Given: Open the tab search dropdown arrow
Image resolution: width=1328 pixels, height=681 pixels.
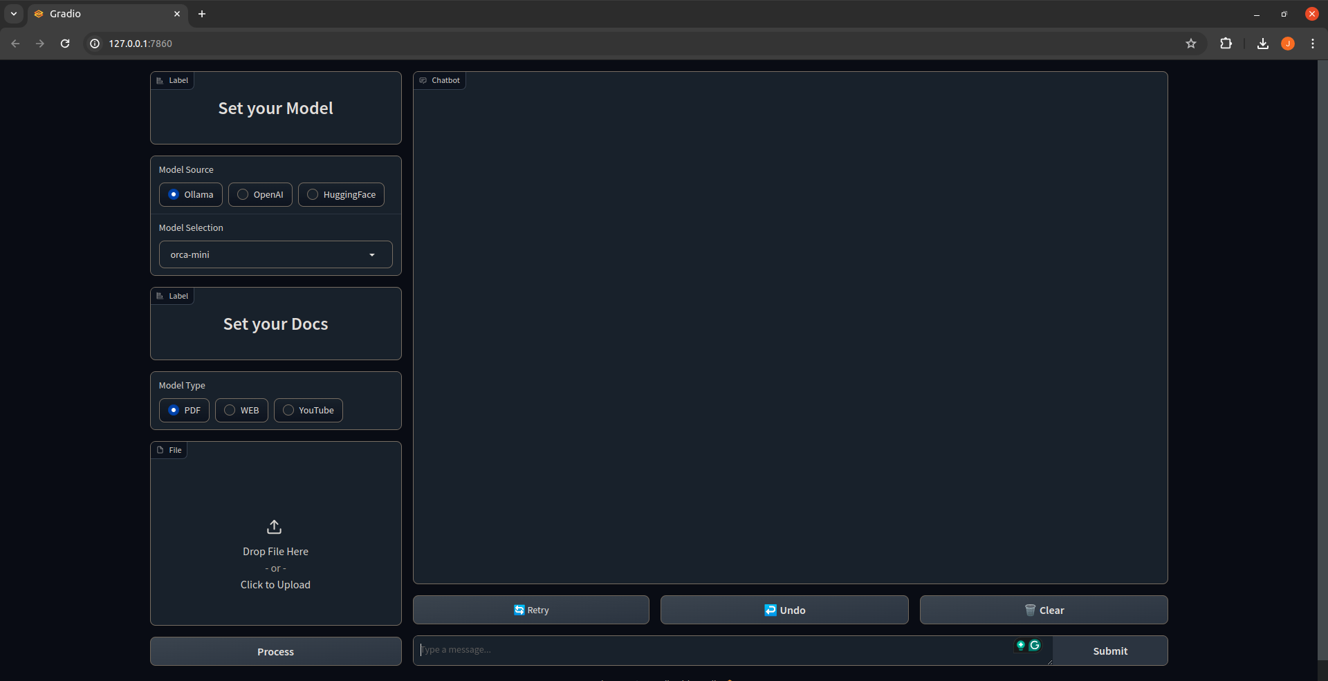Looking at the screenshot, I should click(x=14, y=14).
